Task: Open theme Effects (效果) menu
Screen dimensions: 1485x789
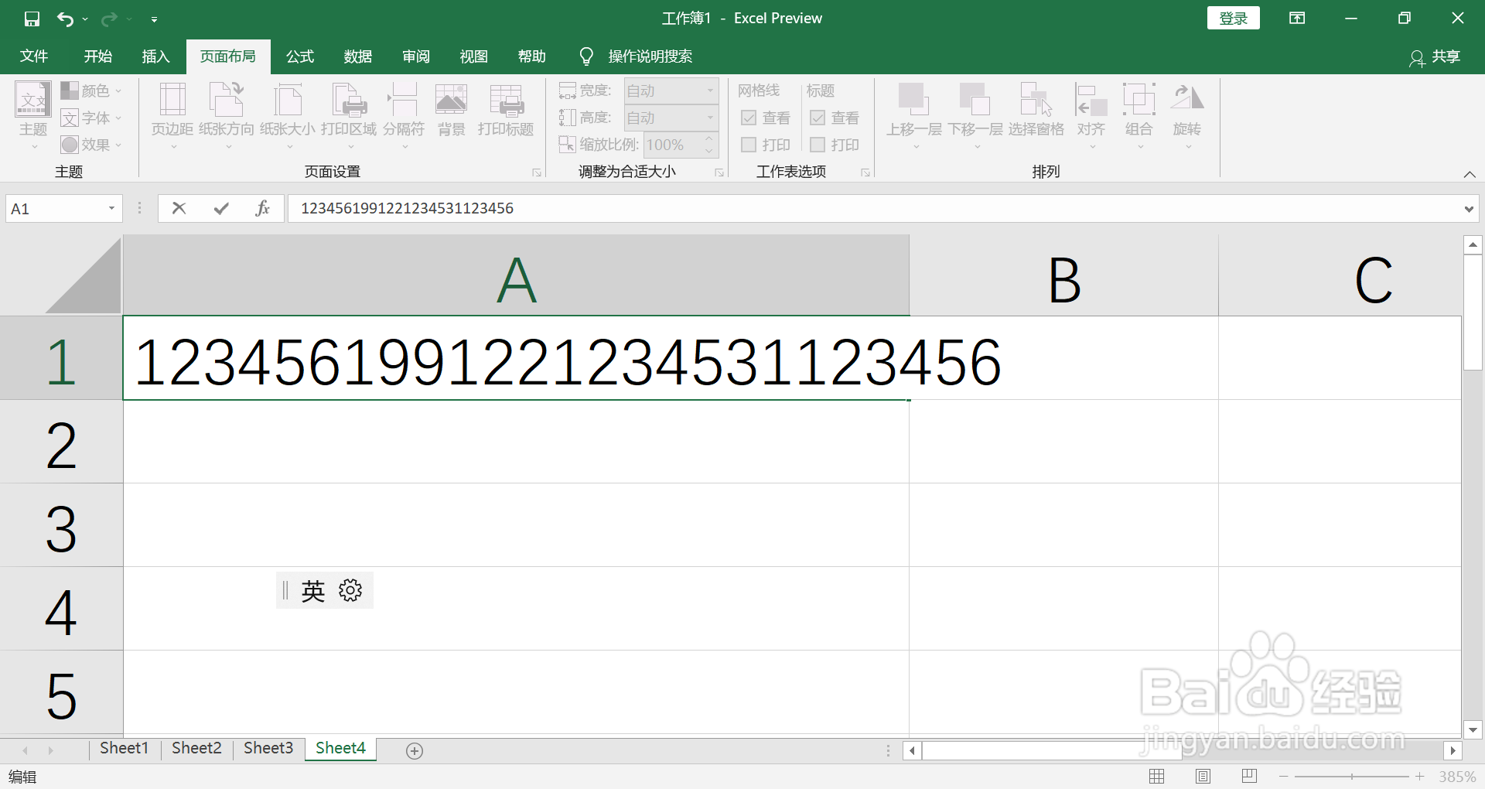Action: coord(91,145)
